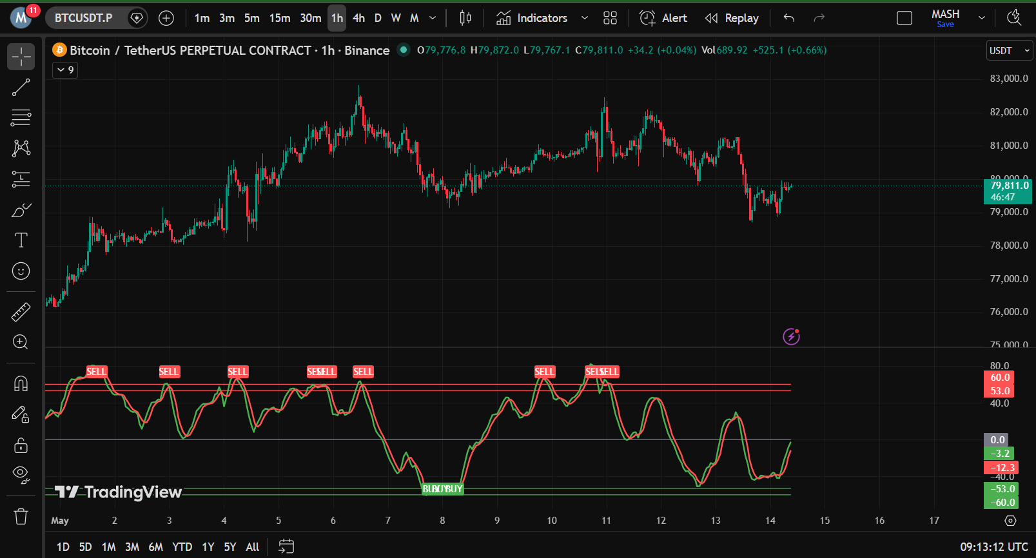The width and height of the screenshot is (1036, 558).
Task: Switch to the Weekly (W) timeframe
Action: pyautogui.click(x=396, y=18)
